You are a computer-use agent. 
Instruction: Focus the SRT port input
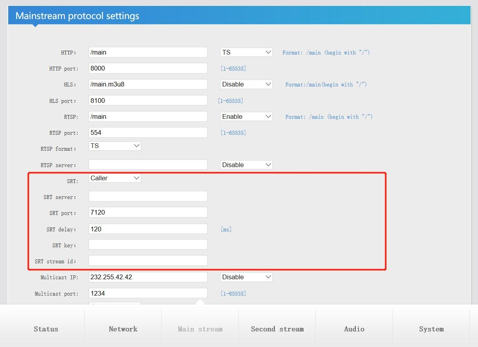148,212
